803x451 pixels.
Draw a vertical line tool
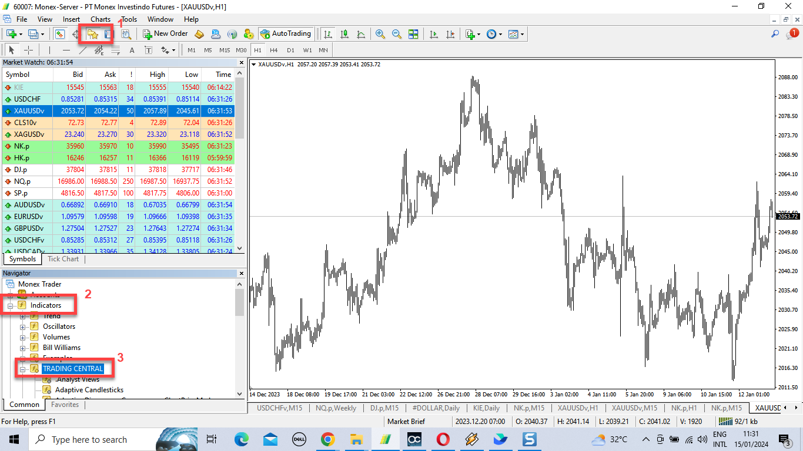[x=50, y=51]
